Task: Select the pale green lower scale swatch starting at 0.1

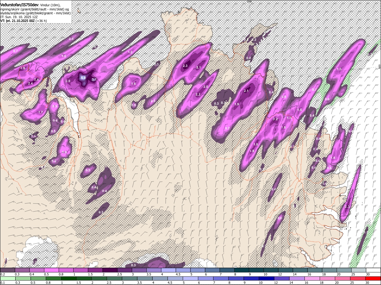Action: (x=7, y=278)
